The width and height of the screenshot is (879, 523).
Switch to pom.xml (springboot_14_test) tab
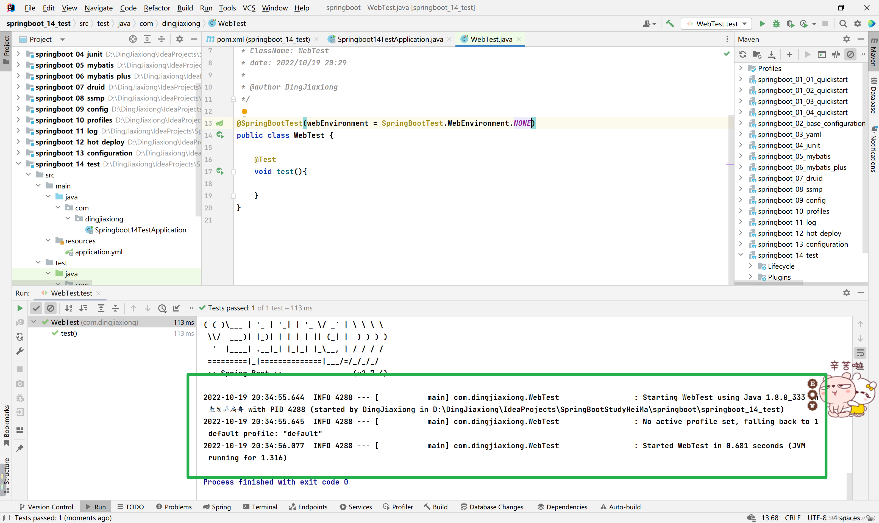263,39
